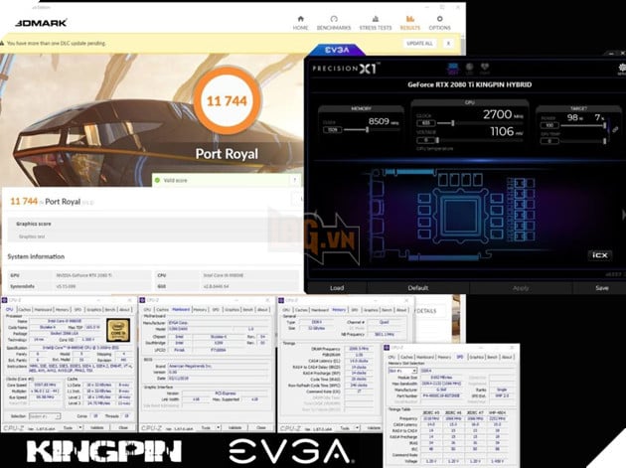Click the Intel Core i9 badge in CPU-Z
The image size is (626, 468).
point(118,330)
